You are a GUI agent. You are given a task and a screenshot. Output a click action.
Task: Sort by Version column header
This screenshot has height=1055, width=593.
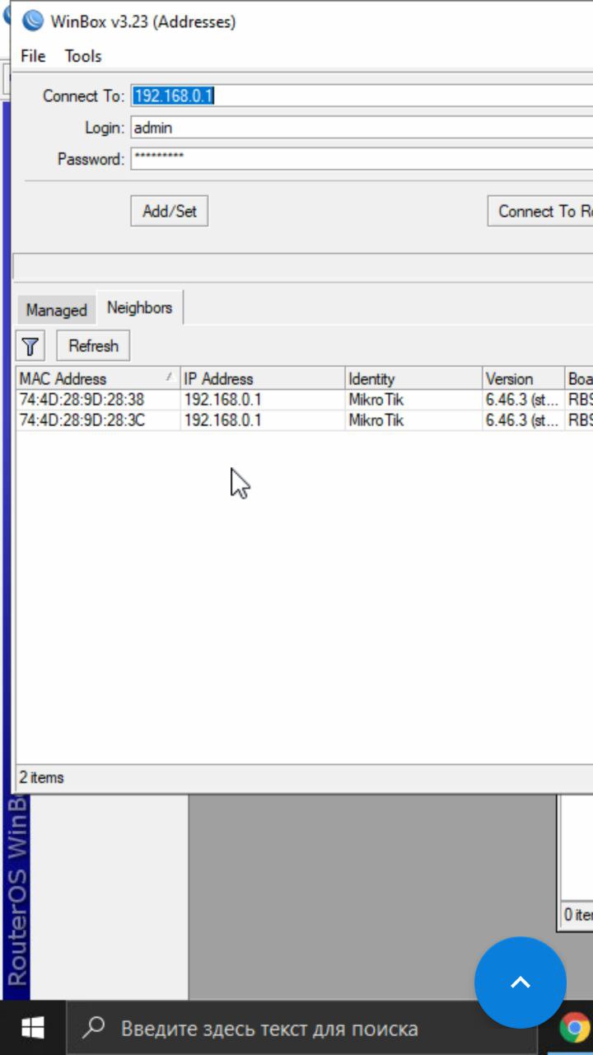524,379
